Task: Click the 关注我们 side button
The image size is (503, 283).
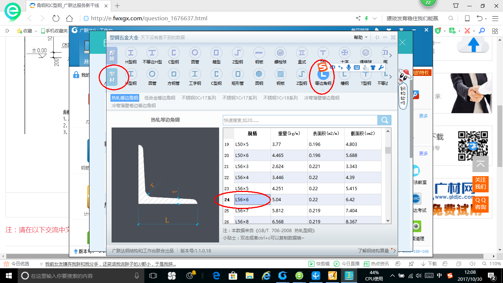Action: (480, 183)
